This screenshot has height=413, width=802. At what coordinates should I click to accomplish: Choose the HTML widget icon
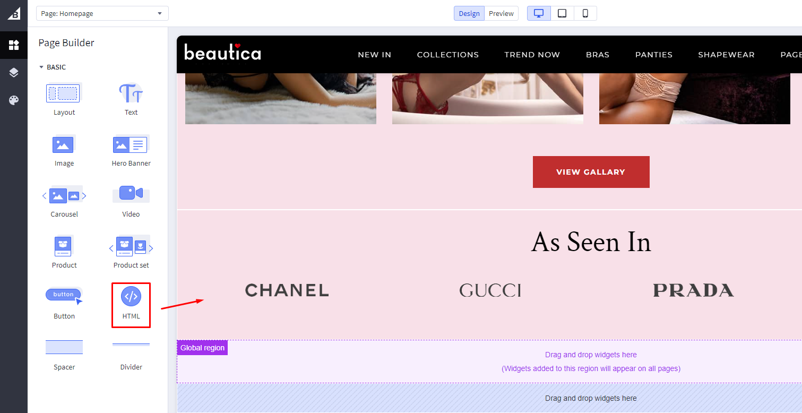(131, 296)
